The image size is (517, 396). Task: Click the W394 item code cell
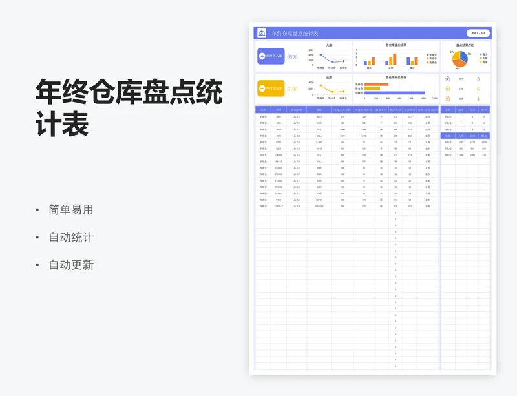click(279, 200)
